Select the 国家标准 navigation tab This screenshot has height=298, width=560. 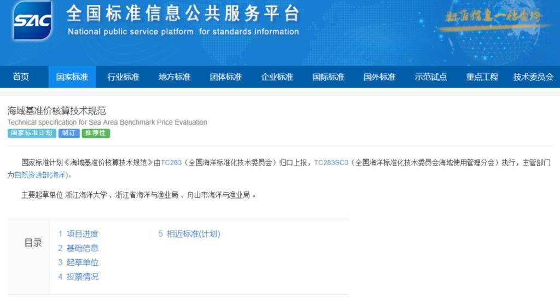coord(72,77)
